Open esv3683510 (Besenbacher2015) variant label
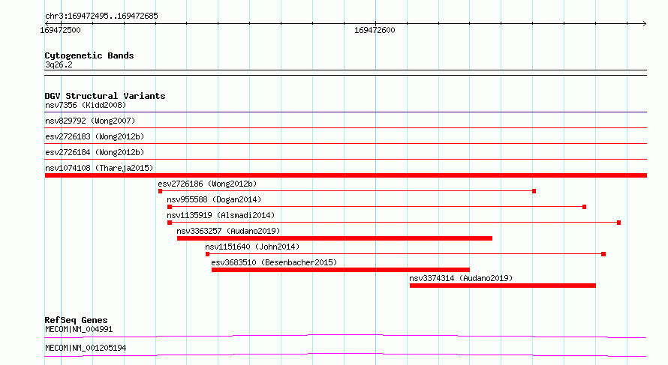The width and height of the screenshot is (668, 365). (x=274, y=262)
